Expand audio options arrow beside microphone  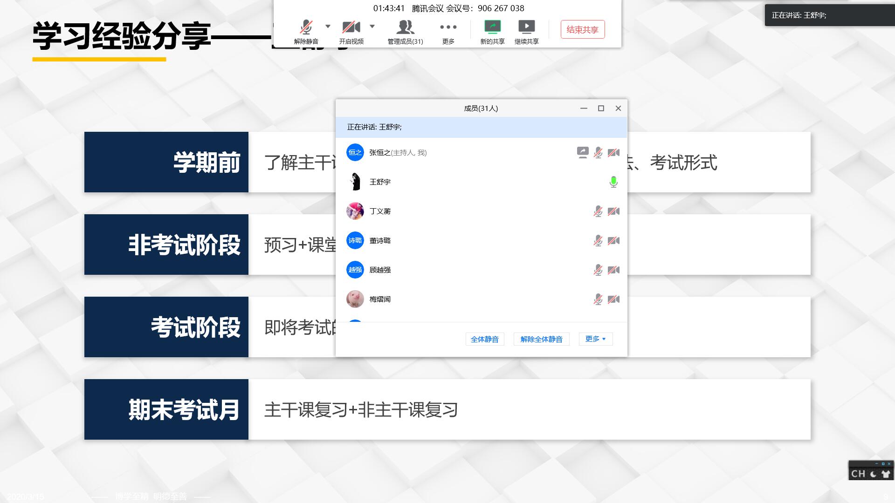328,27
